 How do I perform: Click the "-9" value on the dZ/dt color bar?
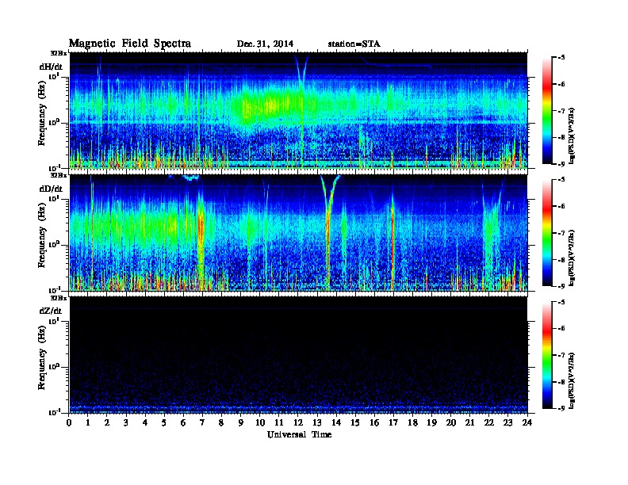tap(561, 408)
